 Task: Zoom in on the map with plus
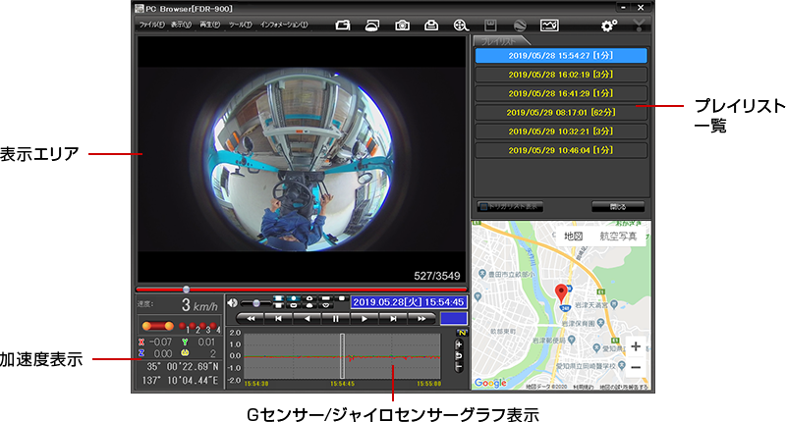pyautogui.click(x=636, y=346)
